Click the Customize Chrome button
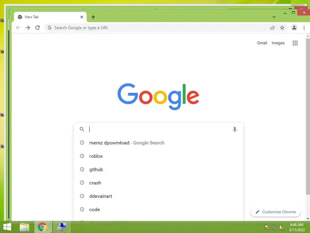Image resolution: width=310 pixels, height=233 pixels. point(275,212)
